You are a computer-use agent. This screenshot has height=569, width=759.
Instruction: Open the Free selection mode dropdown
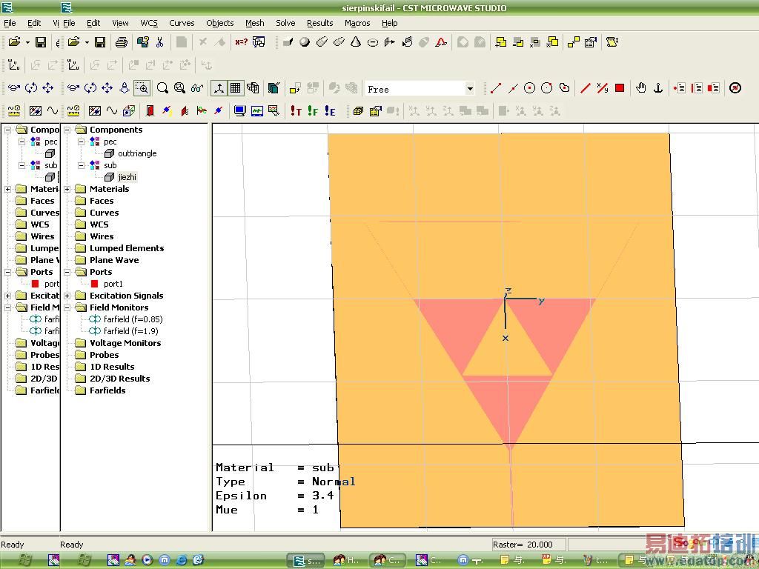pyautogui.click(x=469, y=89)
